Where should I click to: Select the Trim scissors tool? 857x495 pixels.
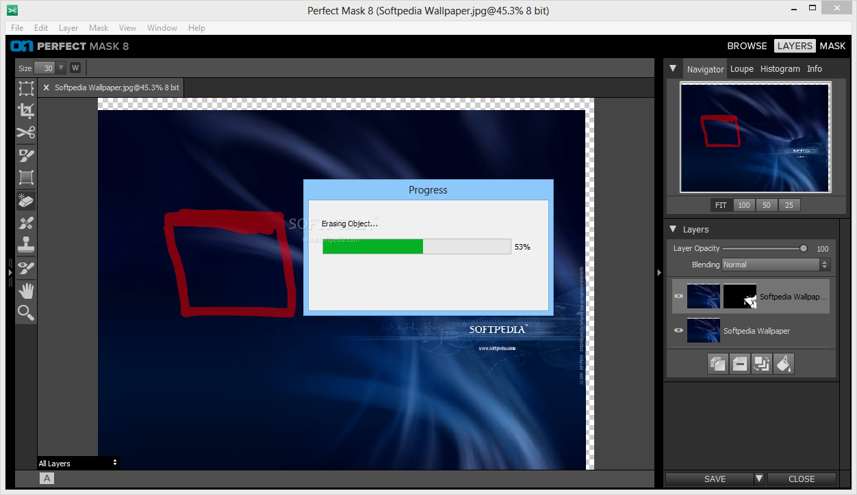point(26,133)
